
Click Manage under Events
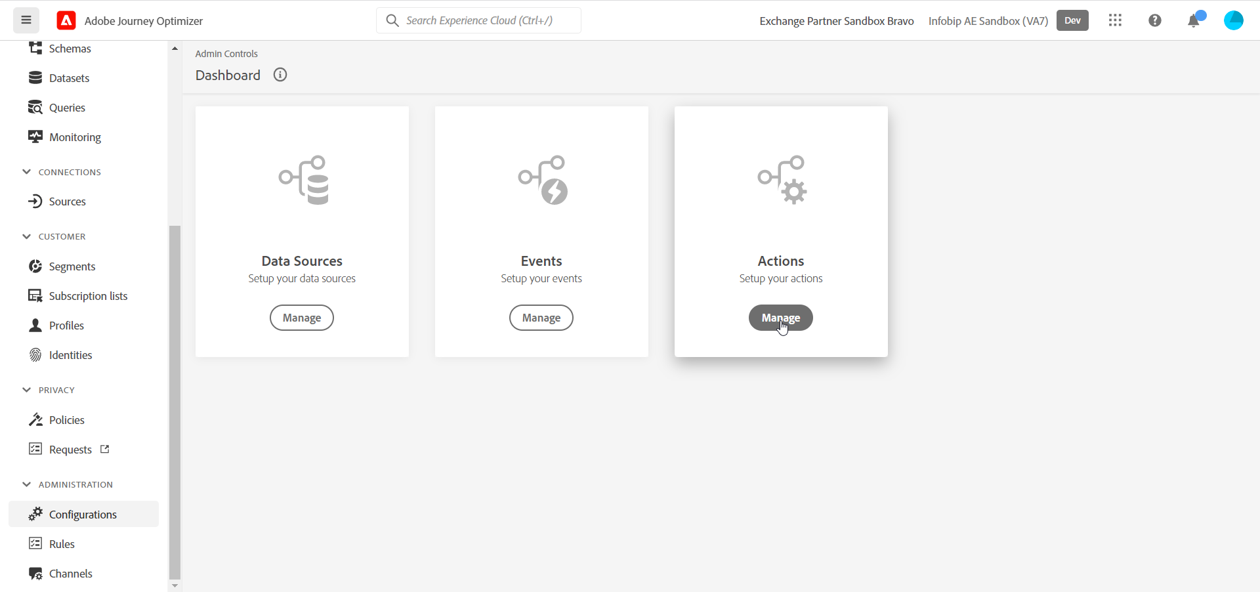click(541, 318)
